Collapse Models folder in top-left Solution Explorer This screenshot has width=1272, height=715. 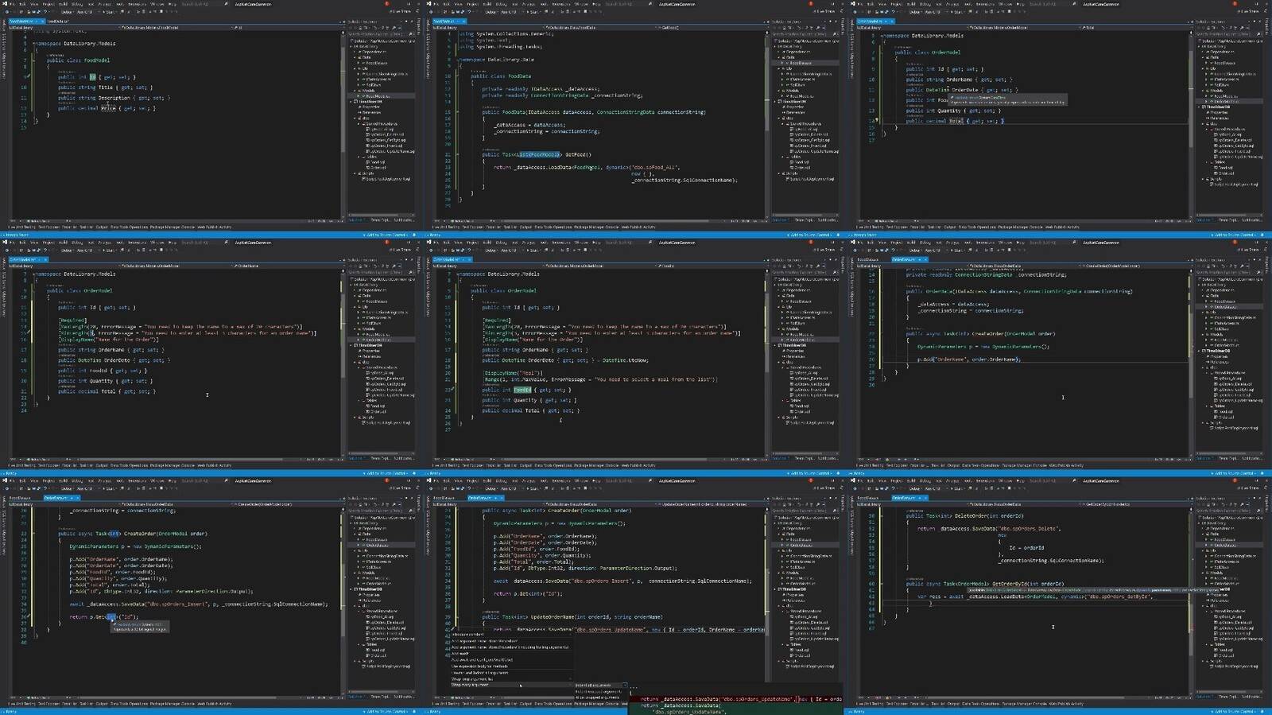tap(355, 90)
